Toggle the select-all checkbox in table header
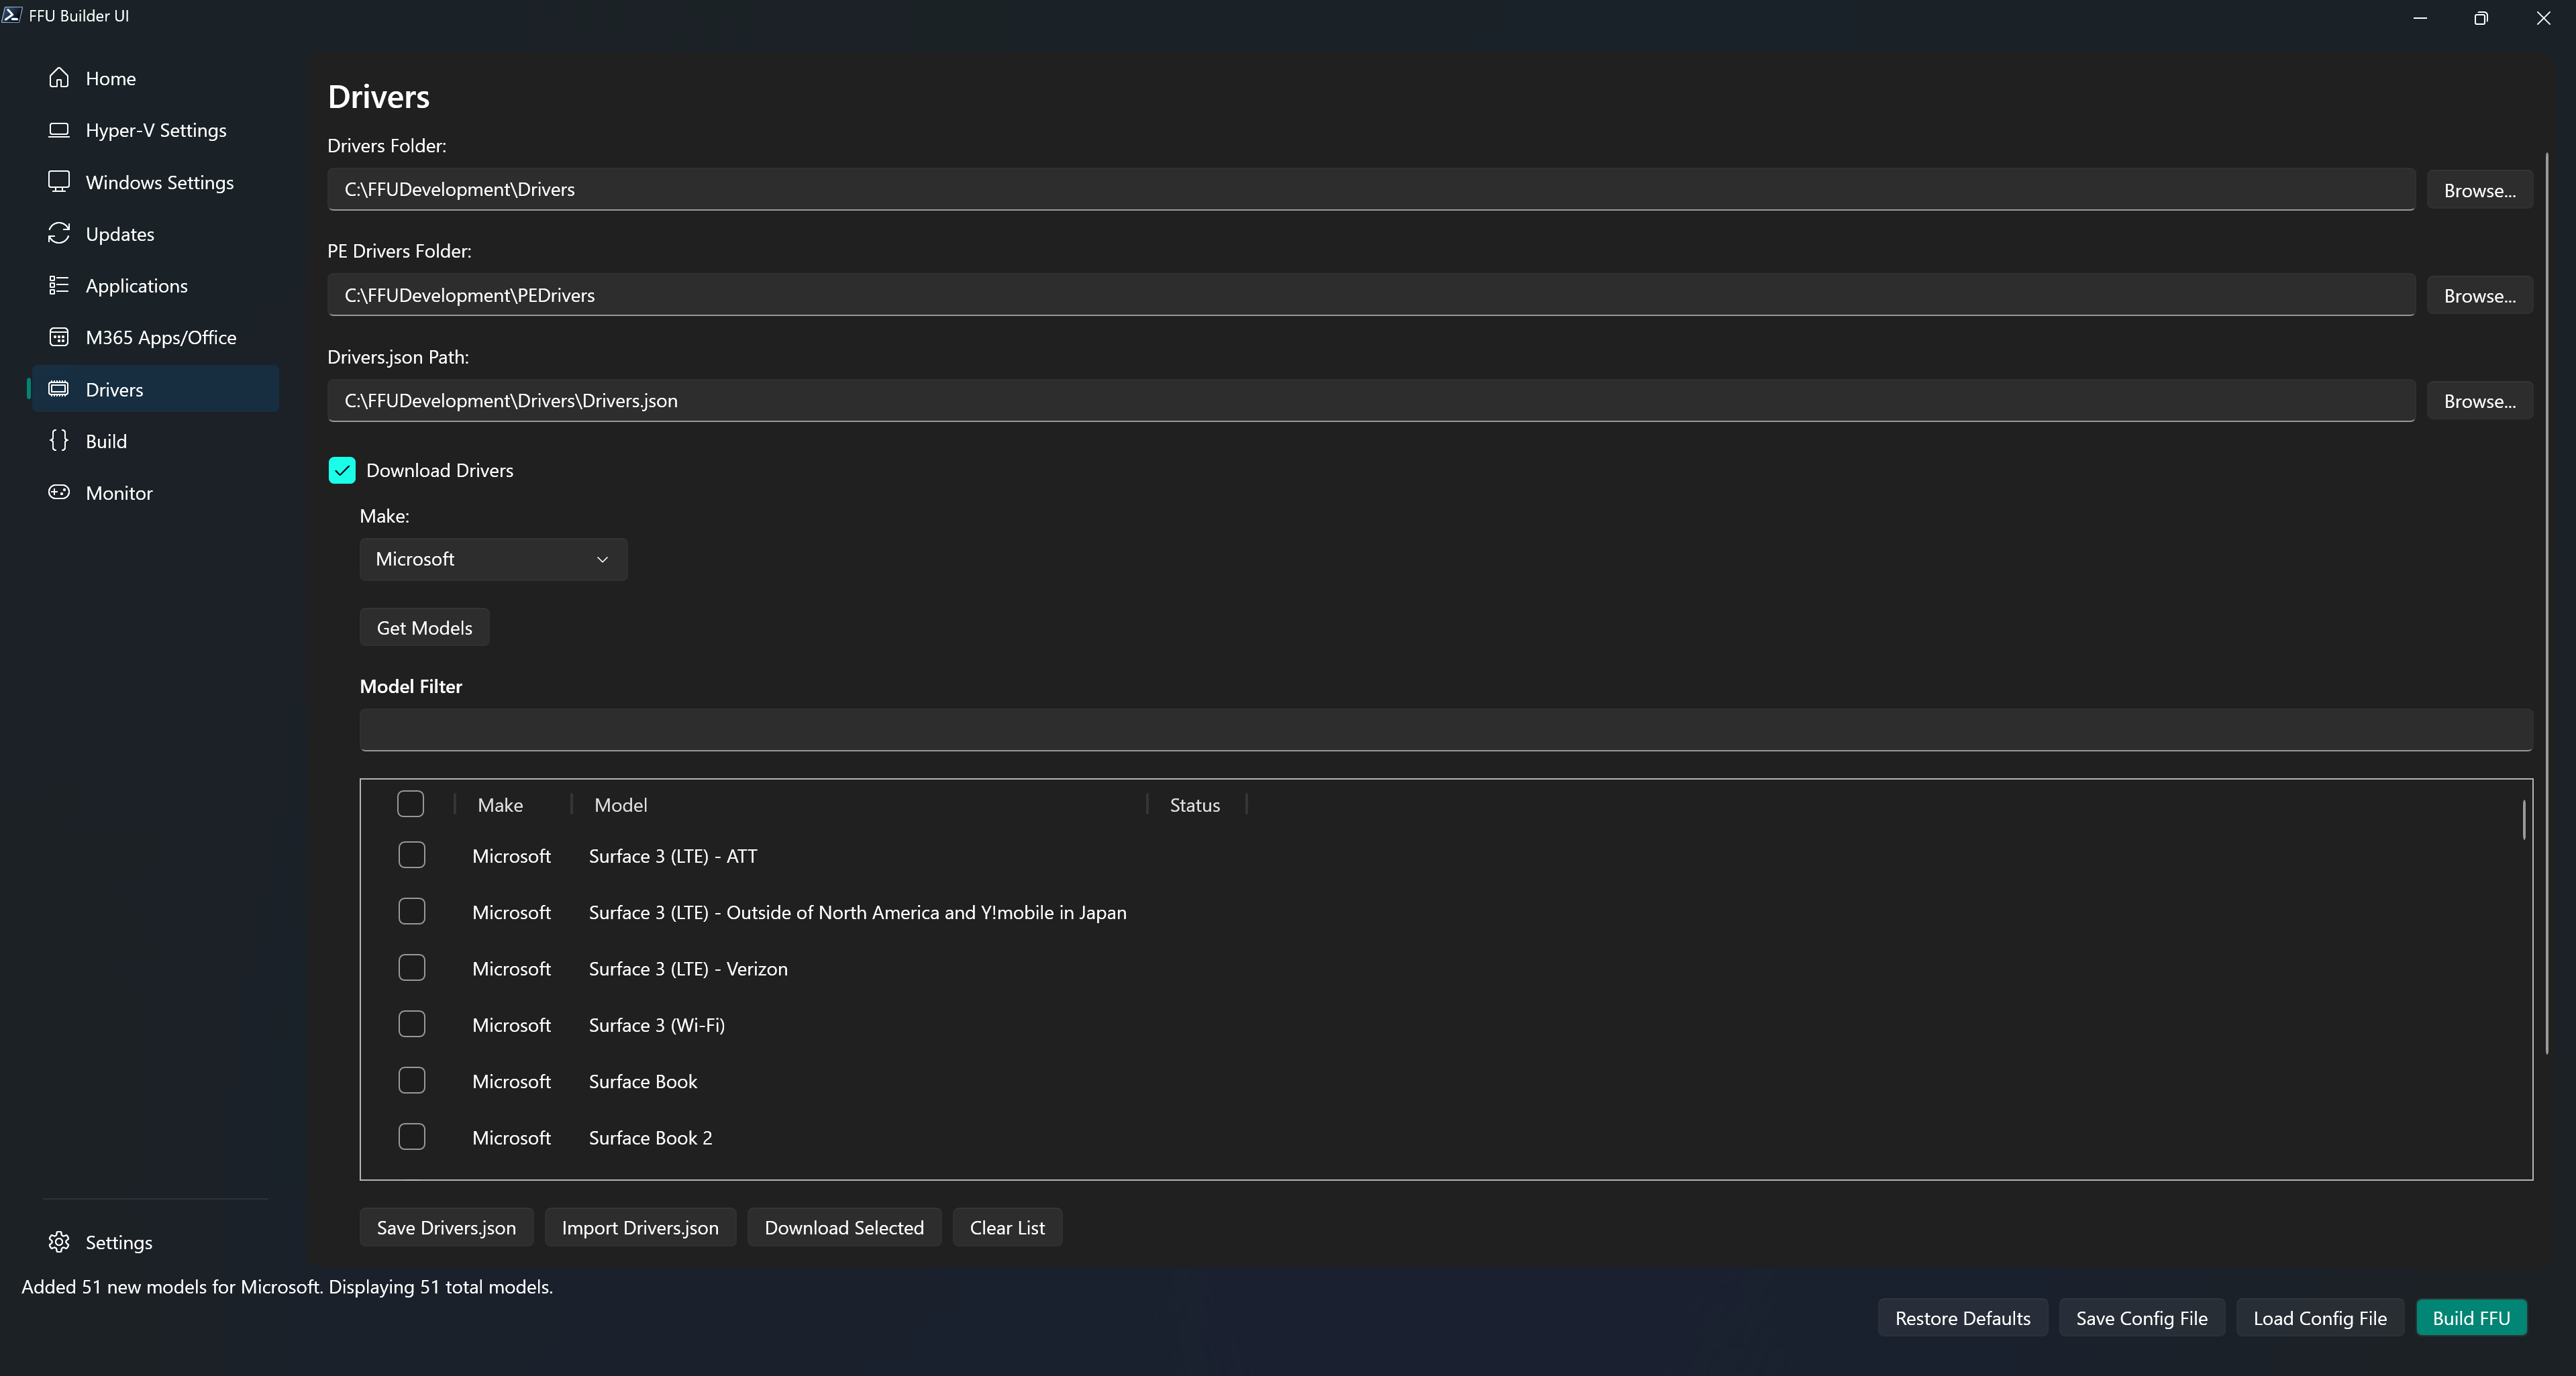The height and width of the screenshot is (1376, 2576). [x=410, y=804]
